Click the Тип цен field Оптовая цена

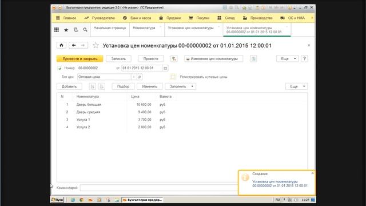104,77
